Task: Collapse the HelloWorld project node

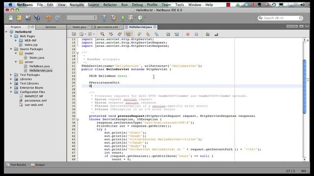Action: pos(6,32)
